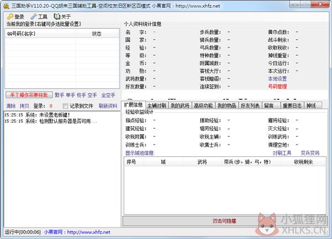Switch to the 我的武将 tab
This screenshot has width=332, height=239.
[x=180, y=105]
